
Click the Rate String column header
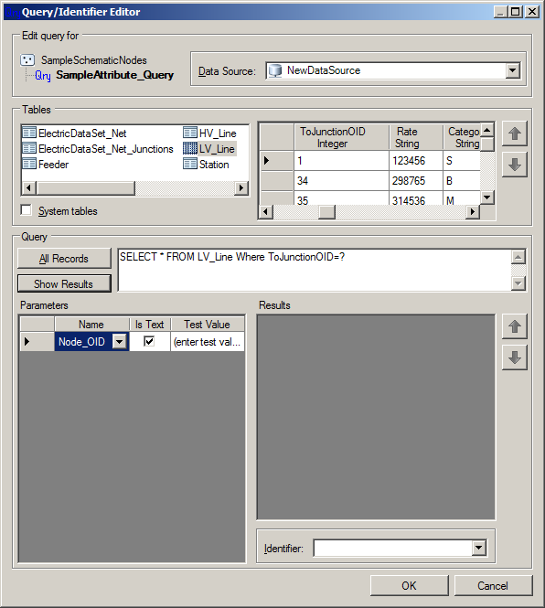(416, 137)
